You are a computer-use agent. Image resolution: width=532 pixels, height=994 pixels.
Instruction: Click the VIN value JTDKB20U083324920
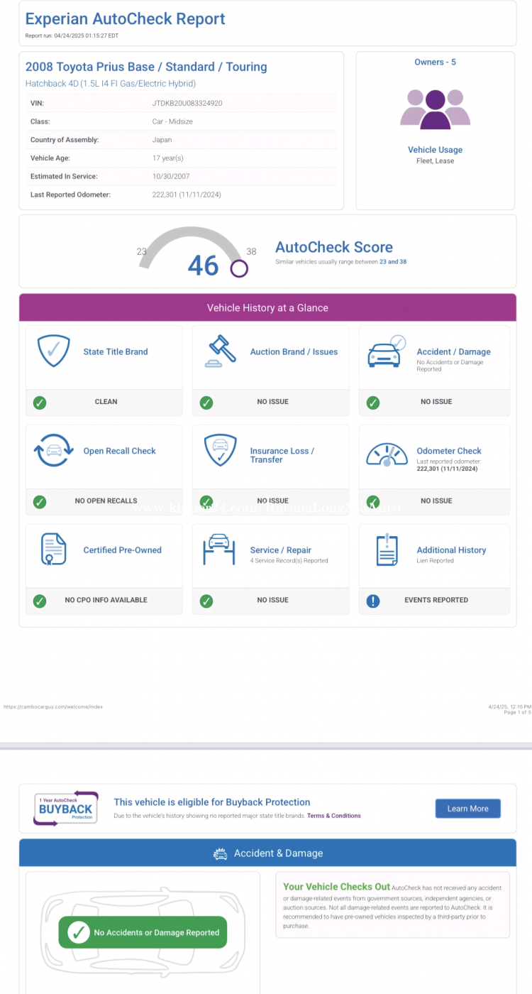[187, 103]
